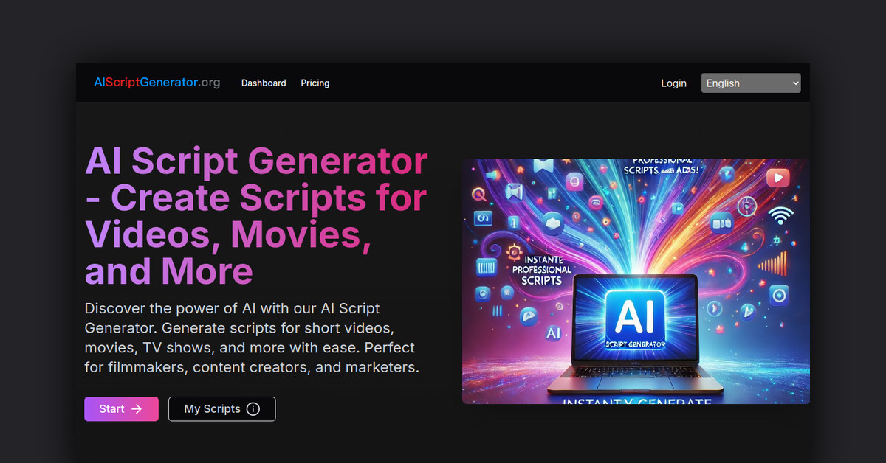Click the Login link
This screenshot has height=463, width=886.
673,83
